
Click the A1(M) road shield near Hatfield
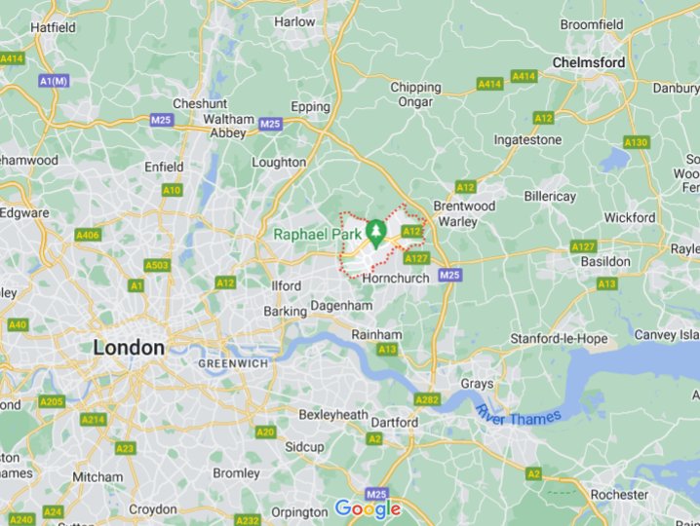54,81
